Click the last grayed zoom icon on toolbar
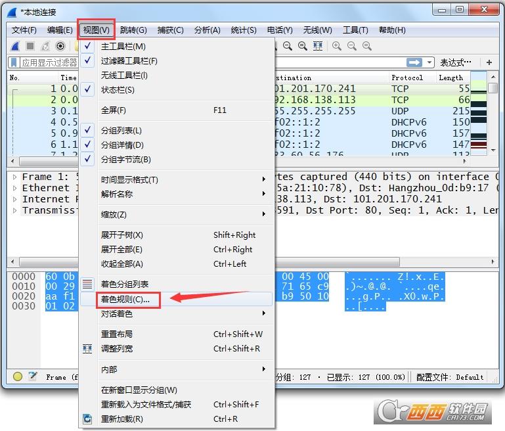505x431 pixels. [x=367, y=47]
